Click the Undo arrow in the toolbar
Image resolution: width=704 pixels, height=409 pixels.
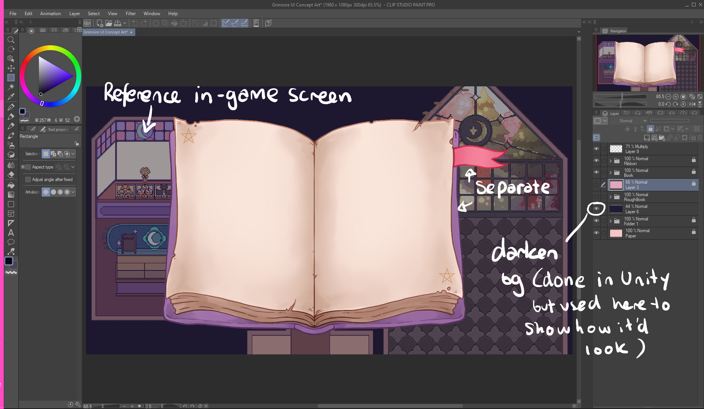click(x=136, y=23)
